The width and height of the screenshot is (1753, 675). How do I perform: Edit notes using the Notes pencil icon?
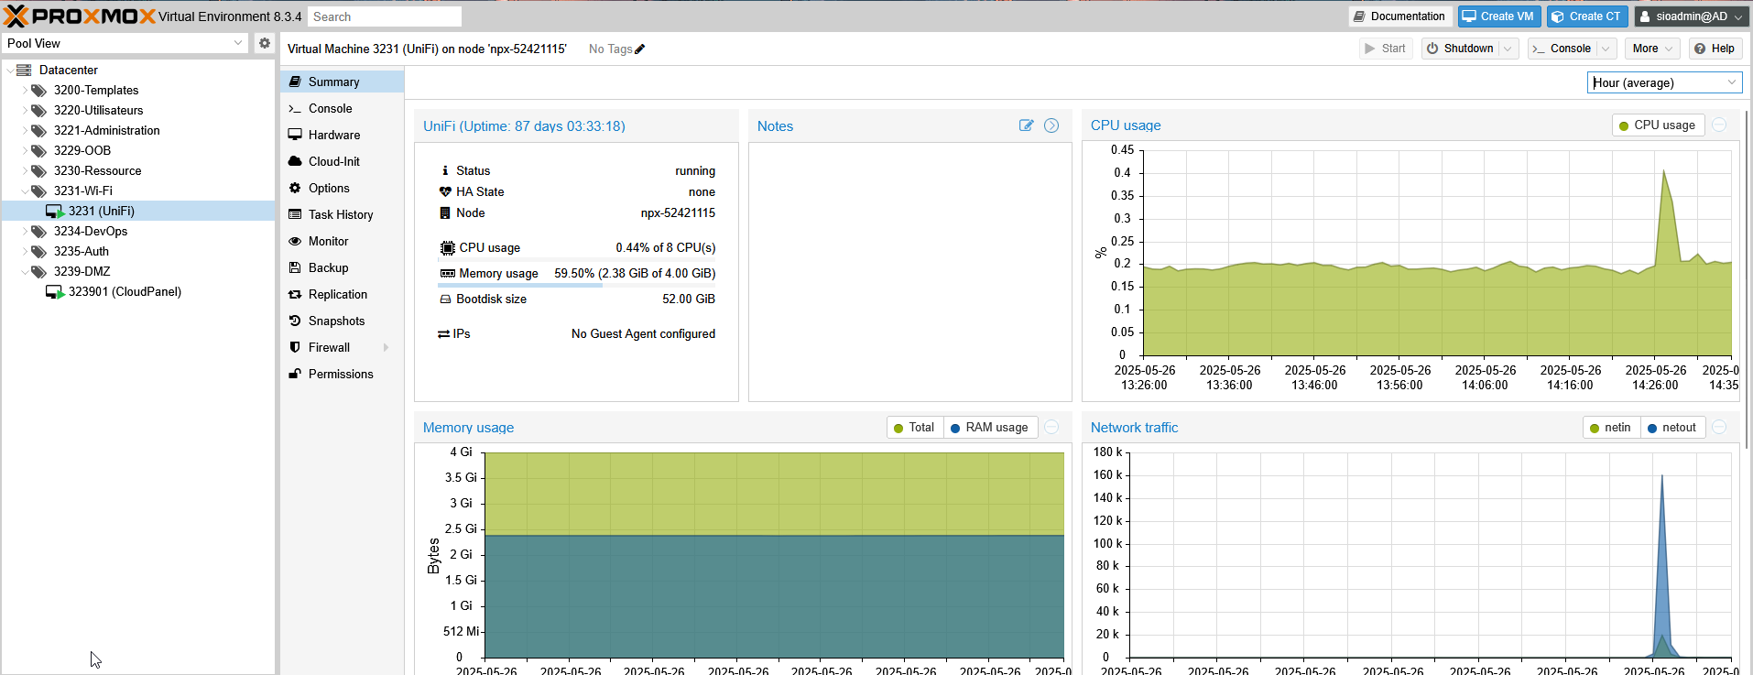point(1026,125)
